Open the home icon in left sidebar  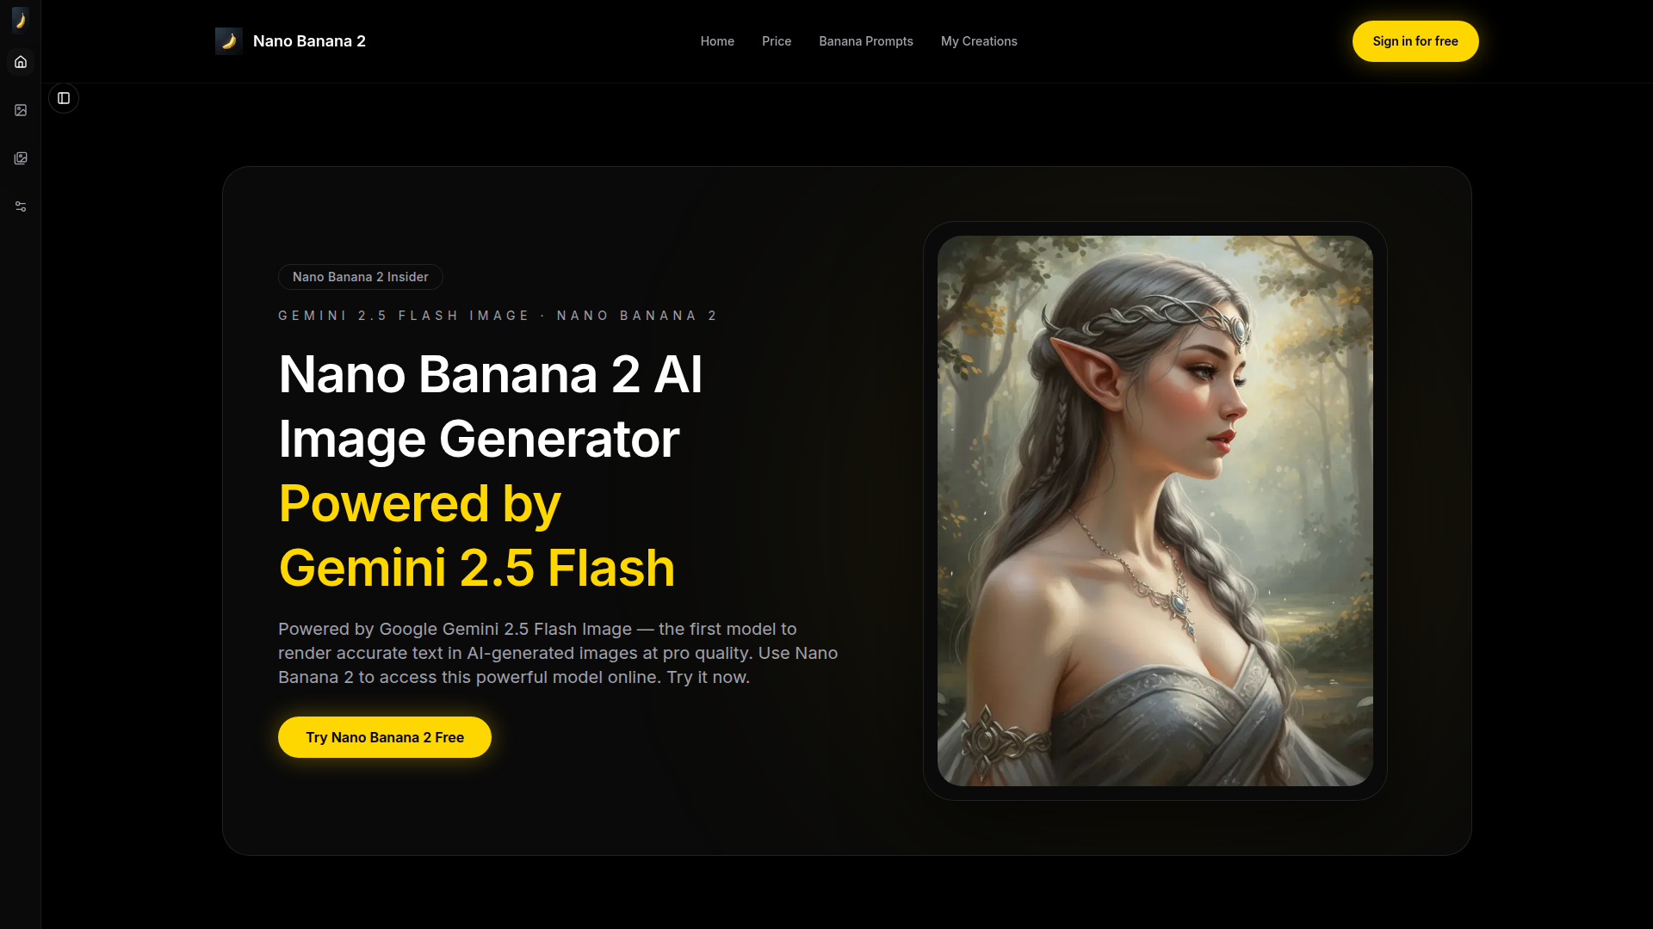coord(21,62)
